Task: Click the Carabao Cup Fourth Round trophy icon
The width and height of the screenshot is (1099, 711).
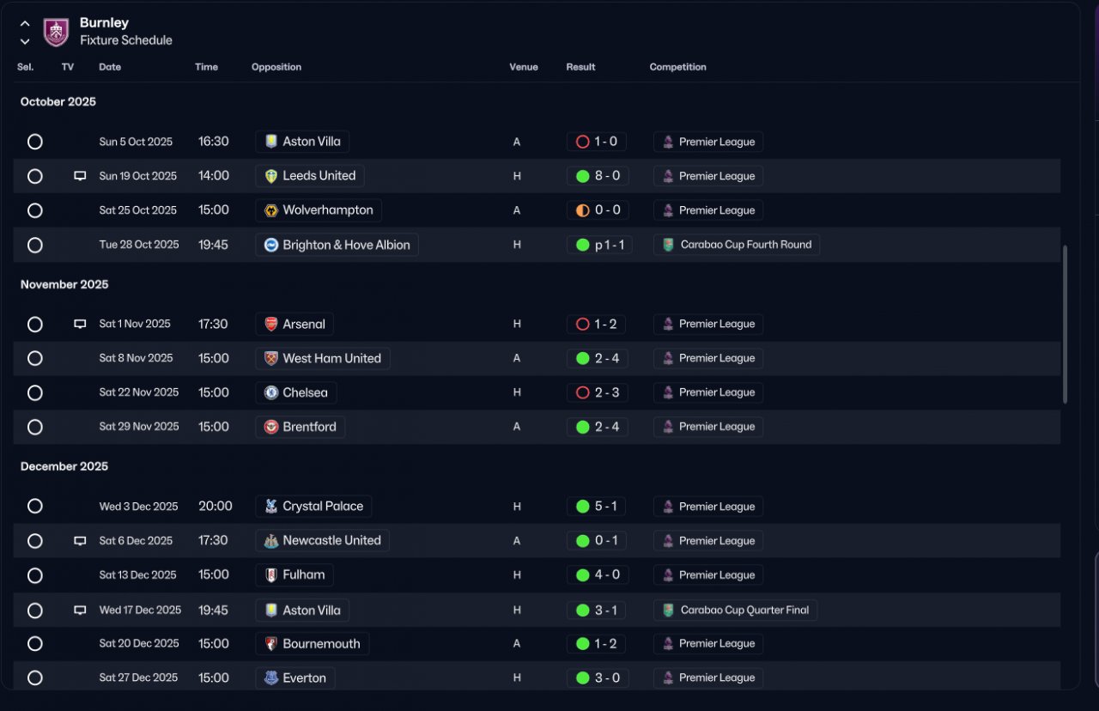Action: (x=668, y=245)
